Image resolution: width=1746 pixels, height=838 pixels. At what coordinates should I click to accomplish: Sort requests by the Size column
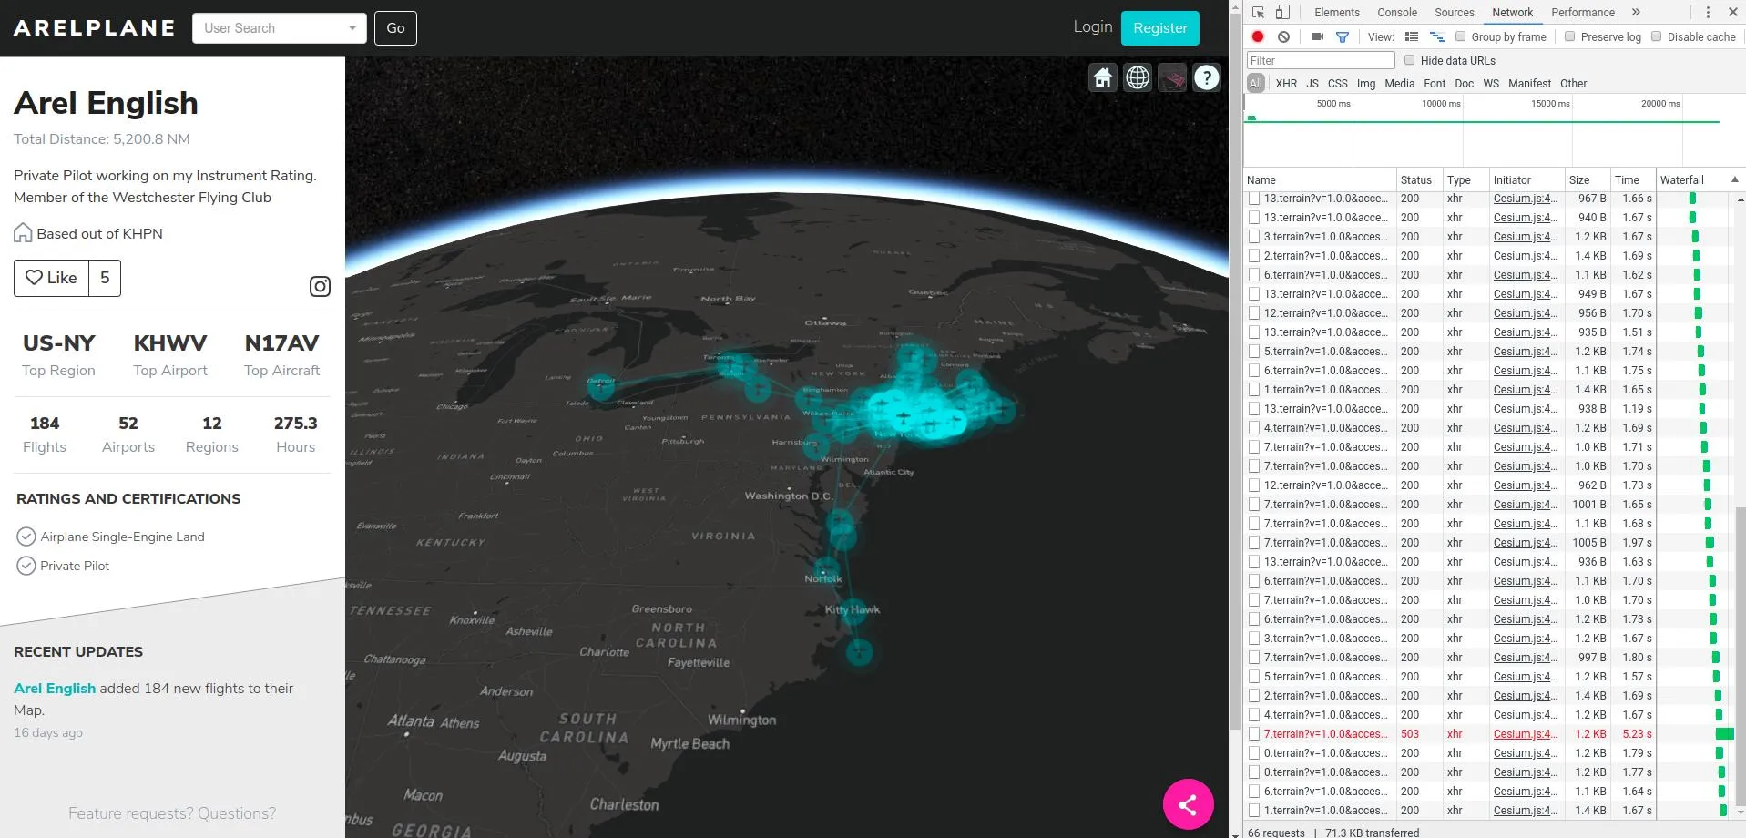point(1588,180)
